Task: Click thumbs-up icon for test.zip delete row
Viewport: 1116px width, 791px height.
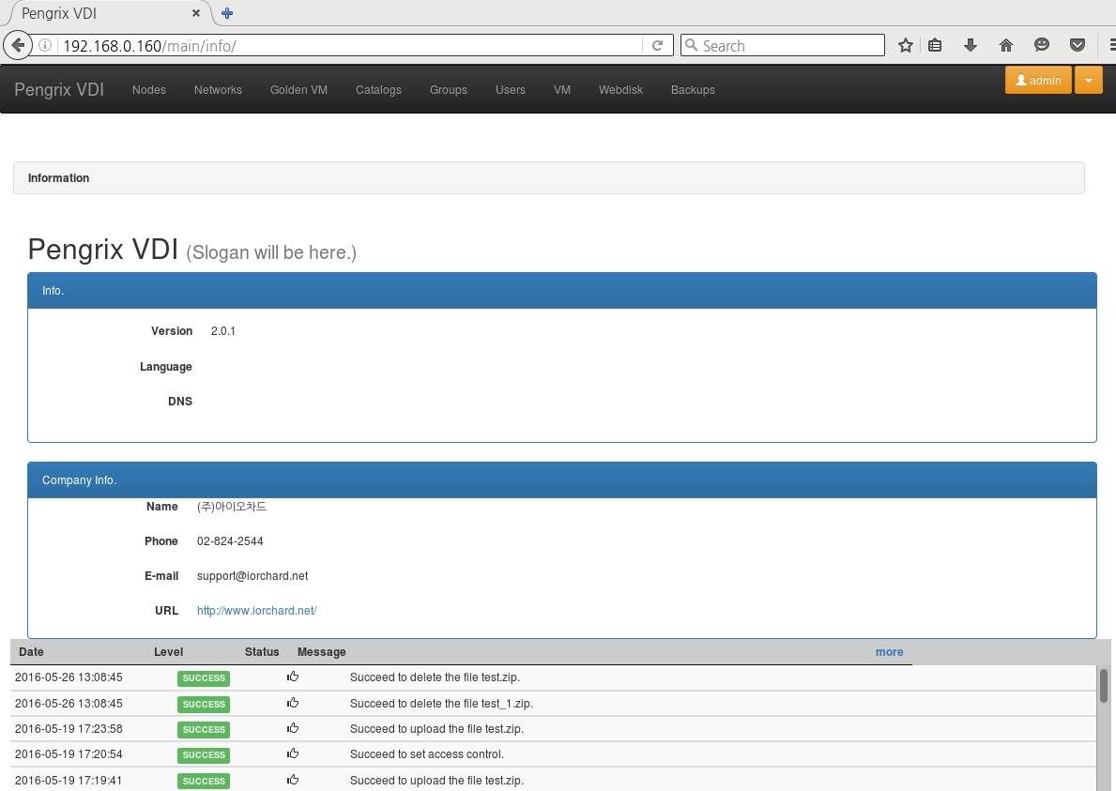Action: (293, 677)
